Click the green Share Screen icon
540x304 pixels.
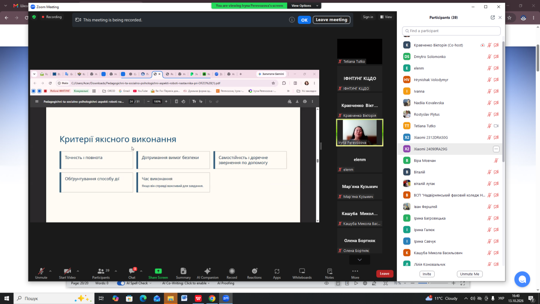coord(158,271)
